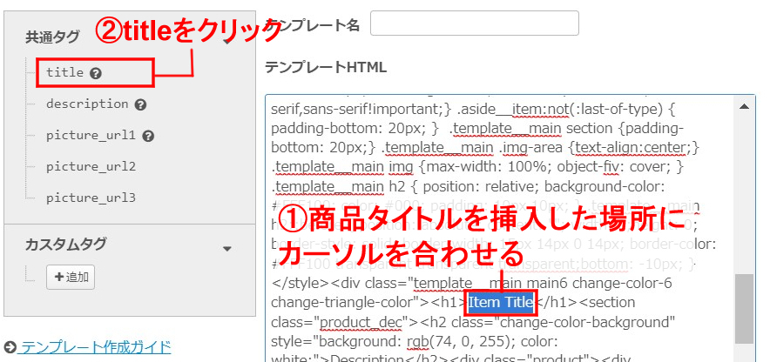Click the scrollbar up arrow in HTML editor
The height and width of the screenshot is (362, 770).
tap(744, 106)
